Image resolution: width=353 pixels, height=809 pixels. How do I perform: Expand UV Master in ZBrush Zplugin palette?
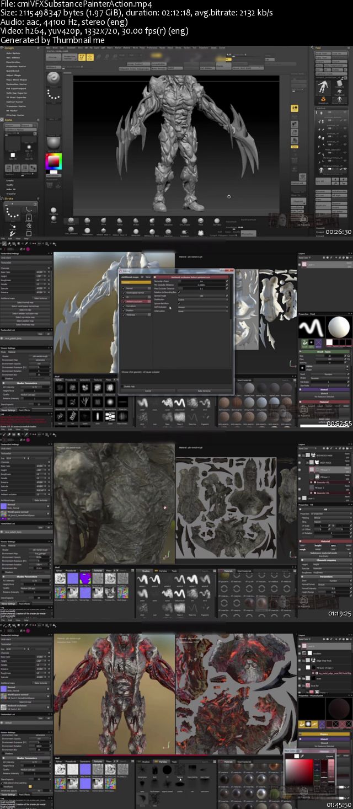(12, 110)
